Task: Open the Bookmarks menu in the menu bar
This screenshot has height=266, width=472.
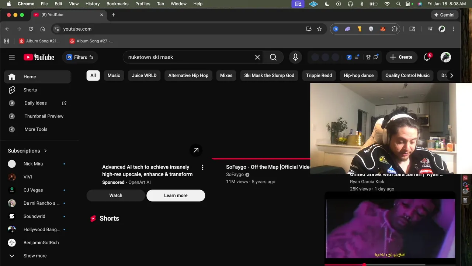Action: [x=117, y=4]
